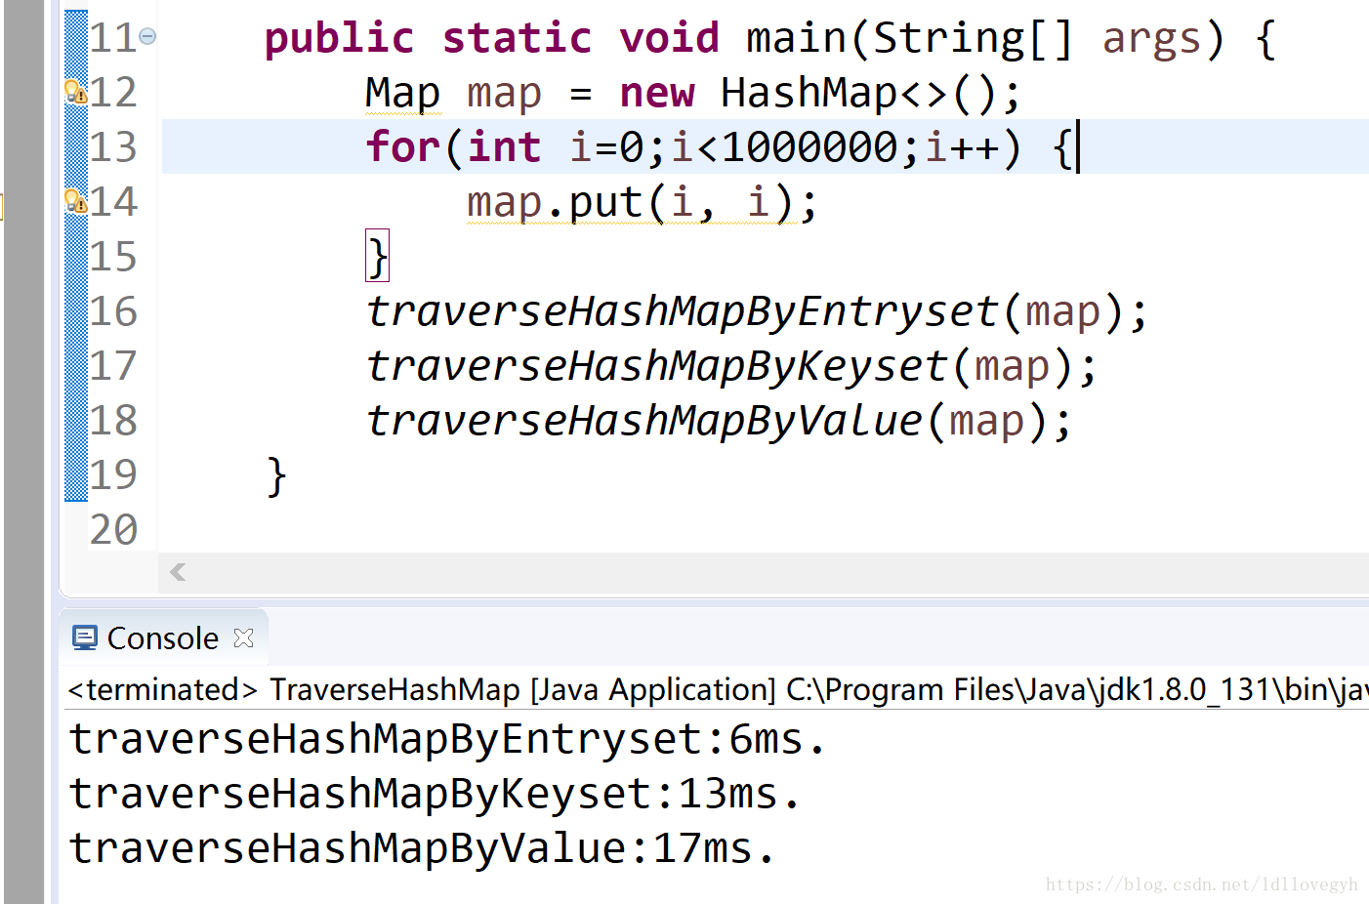Open the CSDN blog watermark link
This screenshot has height=904, width=1369.
tap(1200, 884)
